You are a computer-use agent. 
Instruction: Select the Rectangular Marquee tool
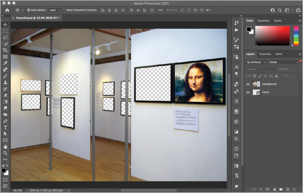pyautogui.click(x=5, y=31)
